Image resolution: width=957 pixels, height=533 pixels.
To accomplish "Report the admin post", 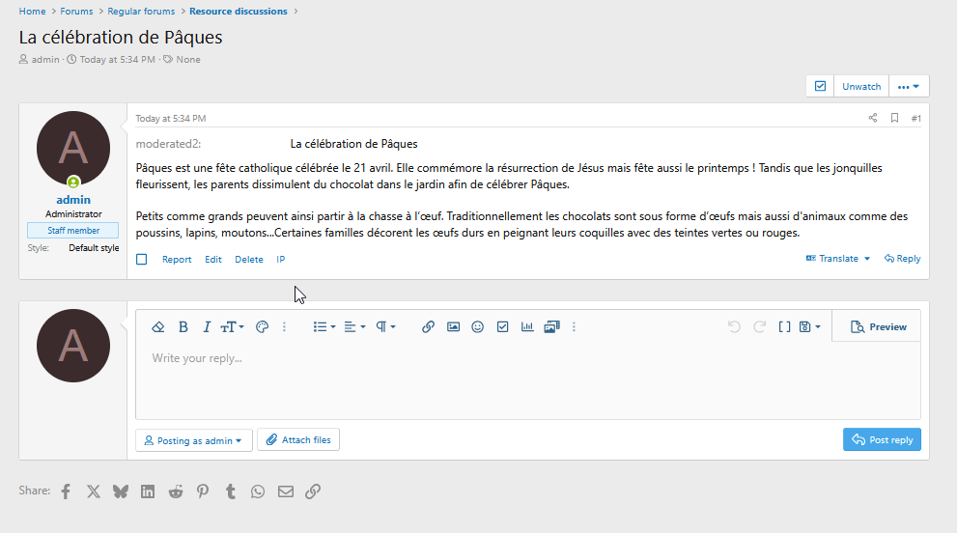I will point(177,260).
